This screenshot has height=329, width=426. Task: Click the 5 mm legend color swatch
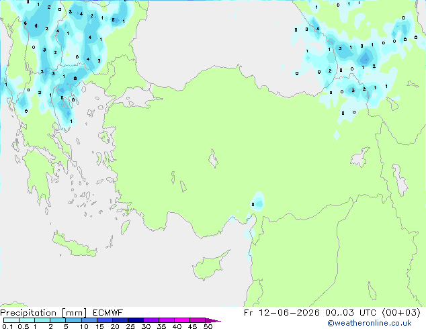pos(74,320)
